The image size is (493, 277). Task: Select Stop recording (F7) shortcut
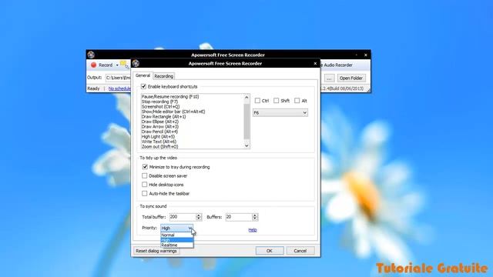(159, 102)
